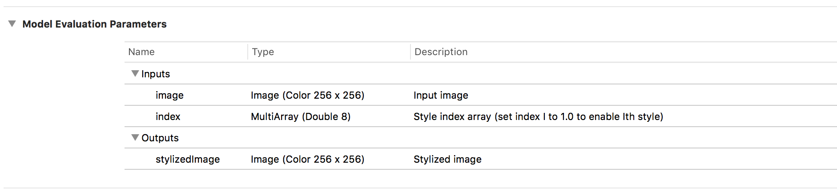This screenshot has width=837, height=192.
Task: Collapse the Outputs disclosure triangle
Action: 135,137
